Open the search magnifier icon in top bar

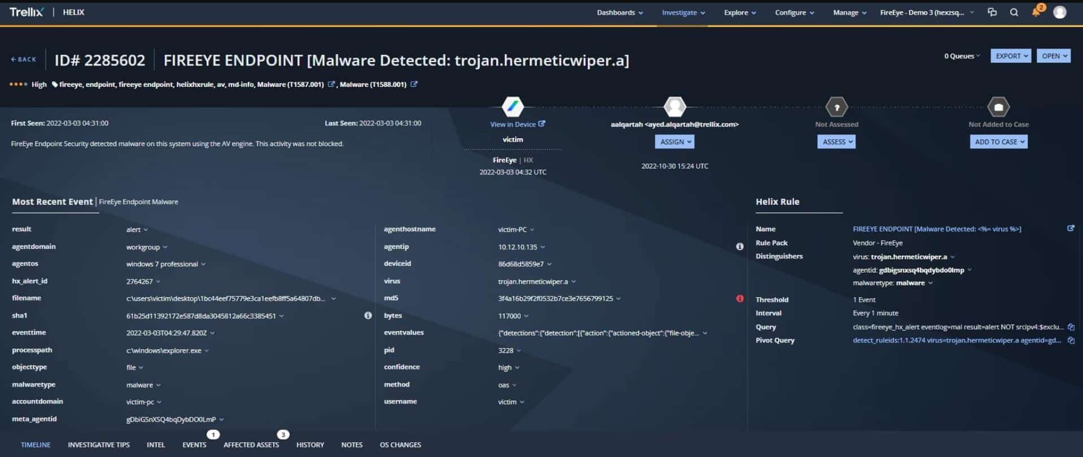tap(1014, 12)
